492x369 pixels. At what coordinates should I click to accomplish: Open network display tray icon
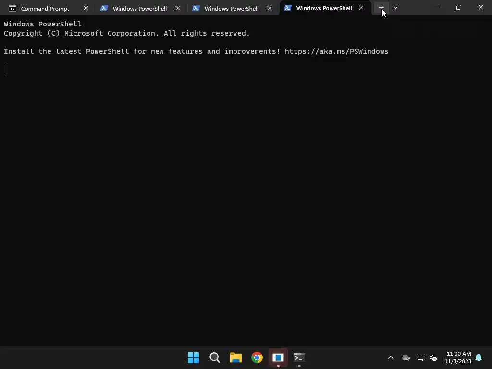pos(421,357)
